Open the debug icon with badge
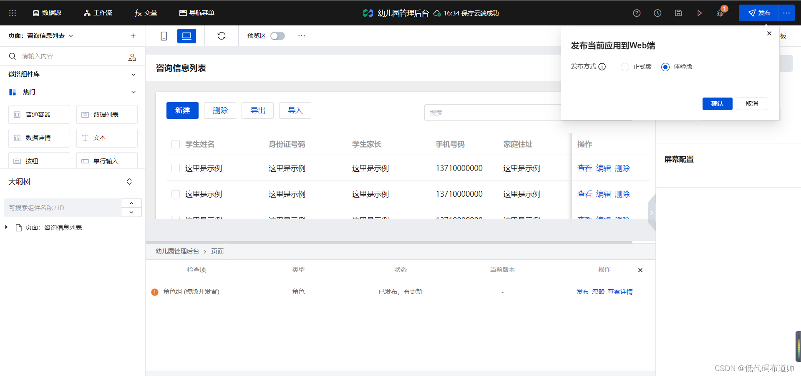Viewport: 801px width, 376px height. [x=720, y=13]
